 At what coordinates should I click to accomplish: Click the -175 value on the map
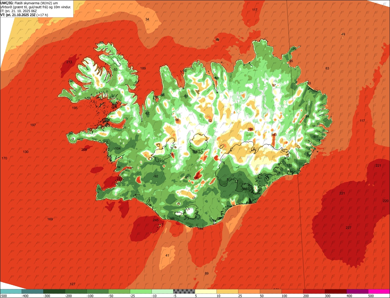289,165
